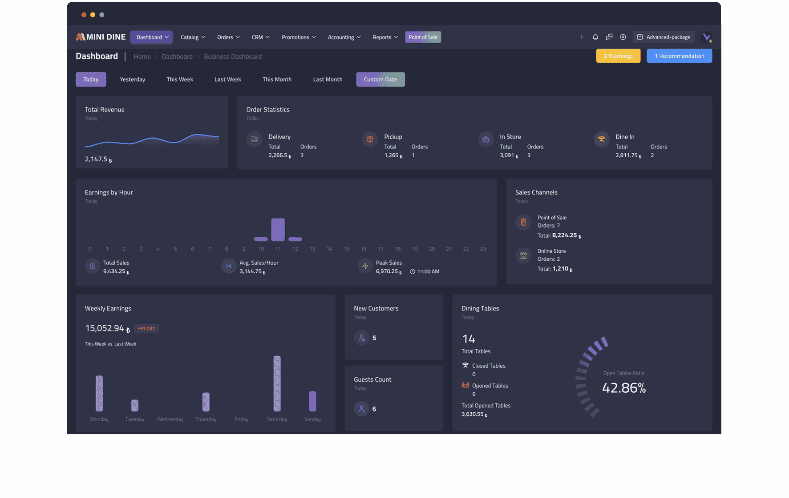Expand the Catalog menu
Image resolution: width=789 pixels, height=498 pixels.
[x=193, y=37]
